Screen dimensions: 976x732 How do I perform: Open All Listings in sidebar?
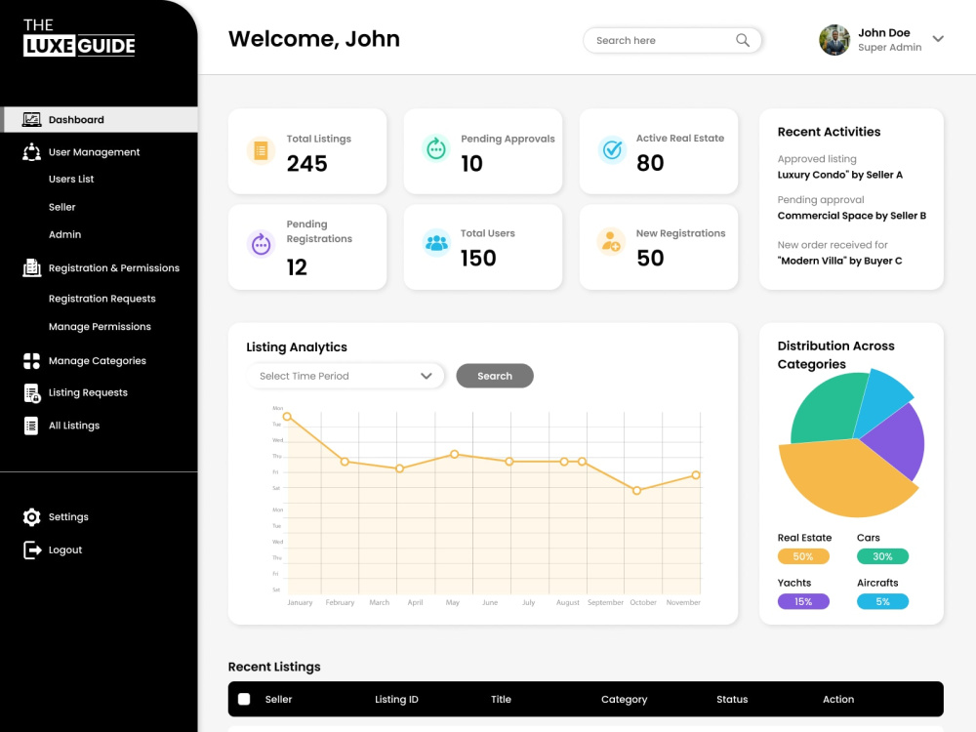[x=74, y=426]
